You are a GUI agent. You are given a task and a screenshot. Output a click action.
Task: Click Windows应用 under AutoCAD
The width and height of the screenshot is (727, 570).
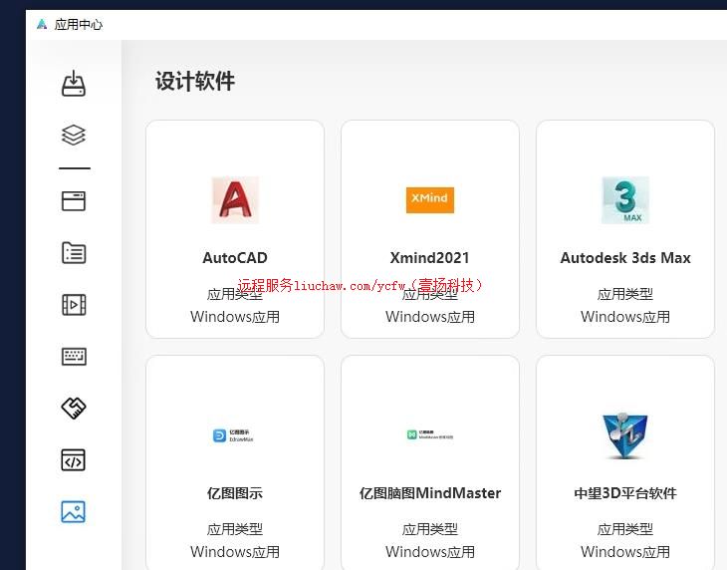235,317
